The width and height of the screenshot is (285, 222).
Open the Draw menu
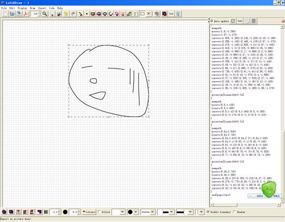click(x=32, y=8)
